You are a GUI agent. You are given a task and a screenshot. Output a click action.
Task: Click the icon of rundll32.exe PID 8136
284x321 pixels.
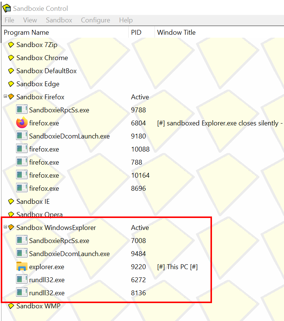(x=22, y=292)
